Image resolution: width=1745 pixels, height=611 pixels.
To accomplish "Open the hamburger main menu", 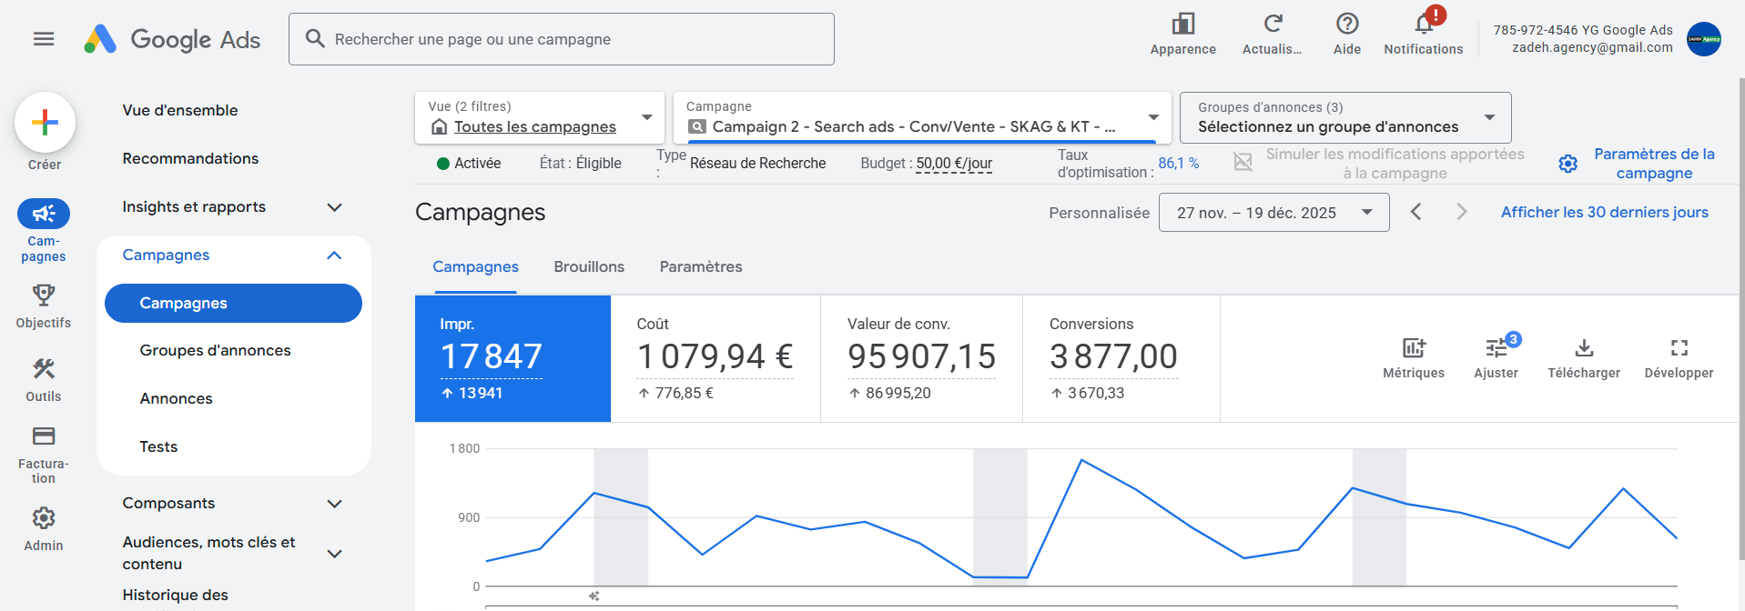I will point(44,39).
